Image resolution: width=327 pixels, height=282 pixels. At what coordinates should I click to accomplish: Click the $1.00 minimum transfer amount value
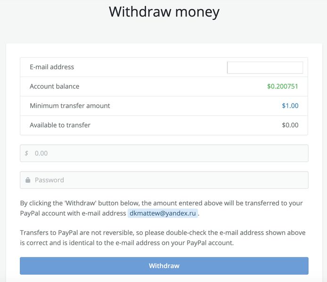coord(290,106)
